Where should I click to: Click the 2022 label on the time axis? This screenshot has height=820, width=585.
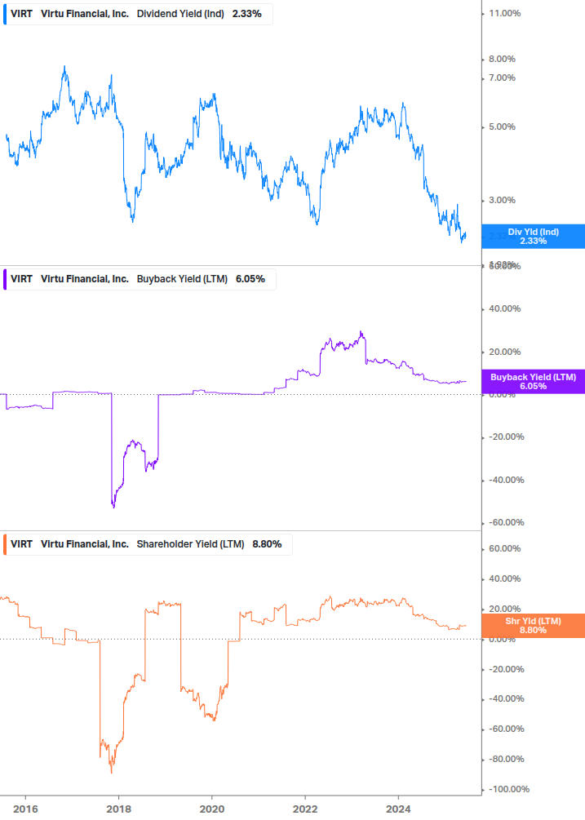305,809
